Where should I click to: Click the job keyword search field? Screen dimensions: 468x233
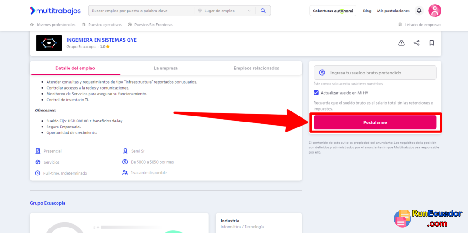(141, 11)
